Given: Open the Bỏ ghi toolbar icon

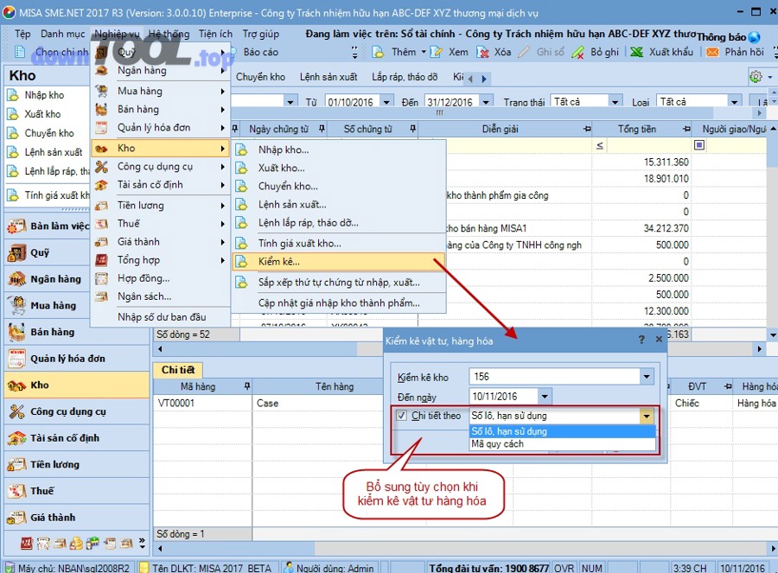Looking at the screenshot, I should 579,52.
